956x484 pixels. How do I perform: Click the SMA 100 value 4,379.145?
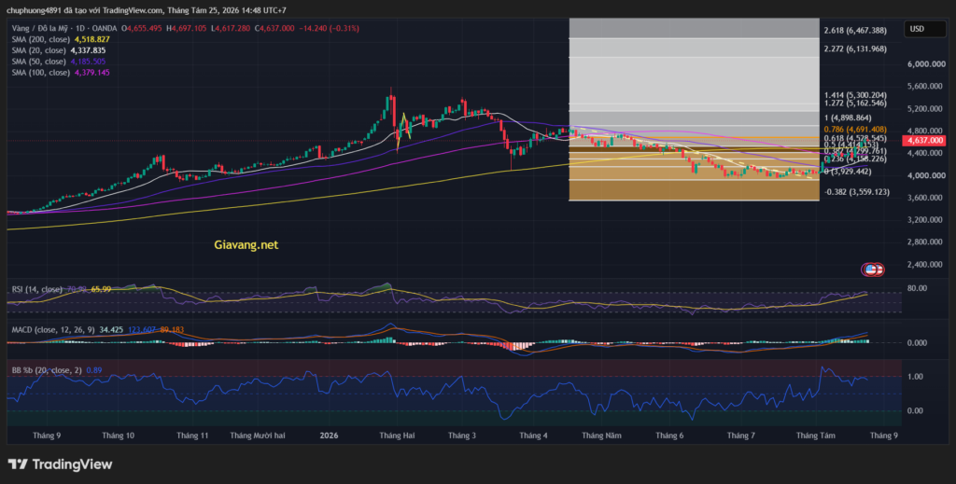pyautogui.click(x=92, y=73)
